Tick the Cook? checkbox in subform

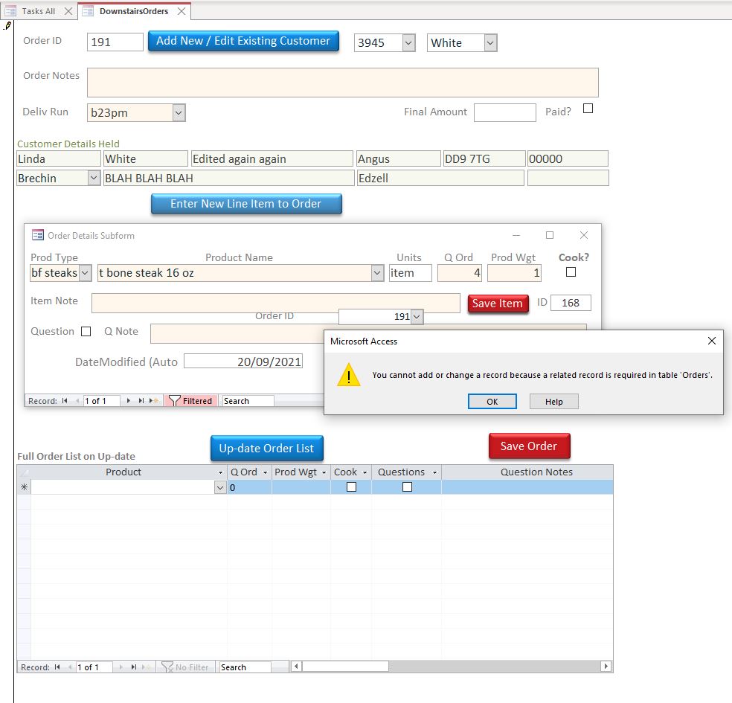click(571, 272)
